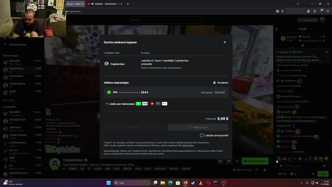Screen dimensions: 332x187
Task: Bookmark this page with the star icon
Action: pyautogui.click(x=282, y=11)
